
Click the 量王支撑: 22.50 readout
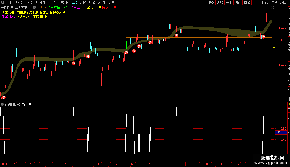(59, 7)
